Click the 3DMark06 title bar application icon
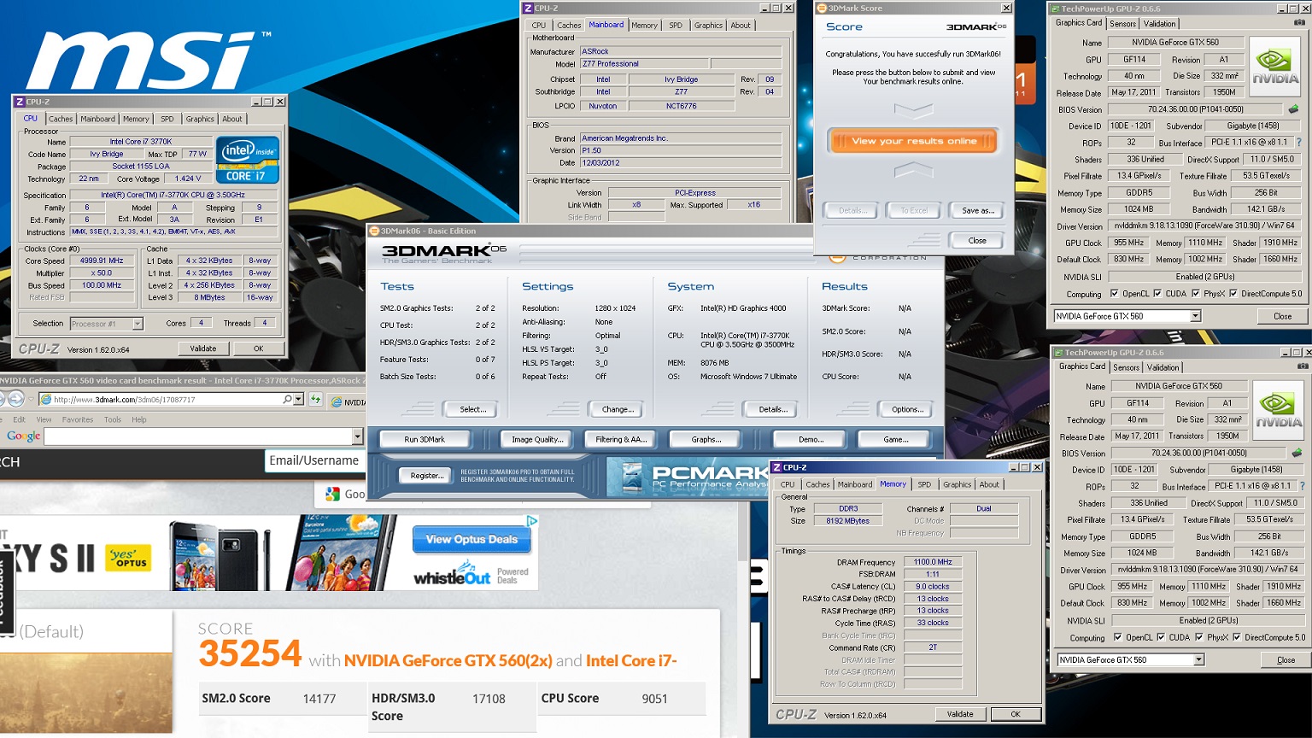The width and height of the screenshot is (1312, 738). (373, 231)
